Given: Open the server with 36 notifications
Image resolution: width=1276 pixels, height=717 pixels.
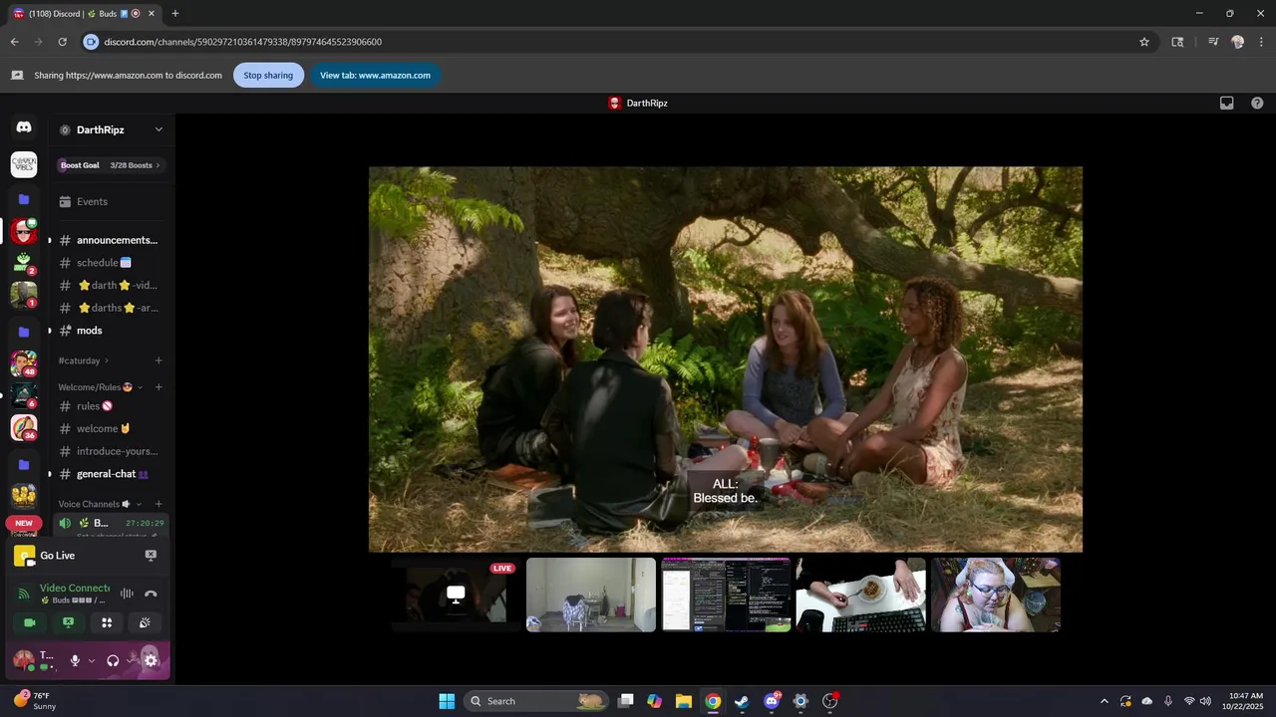Looking at the screenshot, I should [24, 428].
